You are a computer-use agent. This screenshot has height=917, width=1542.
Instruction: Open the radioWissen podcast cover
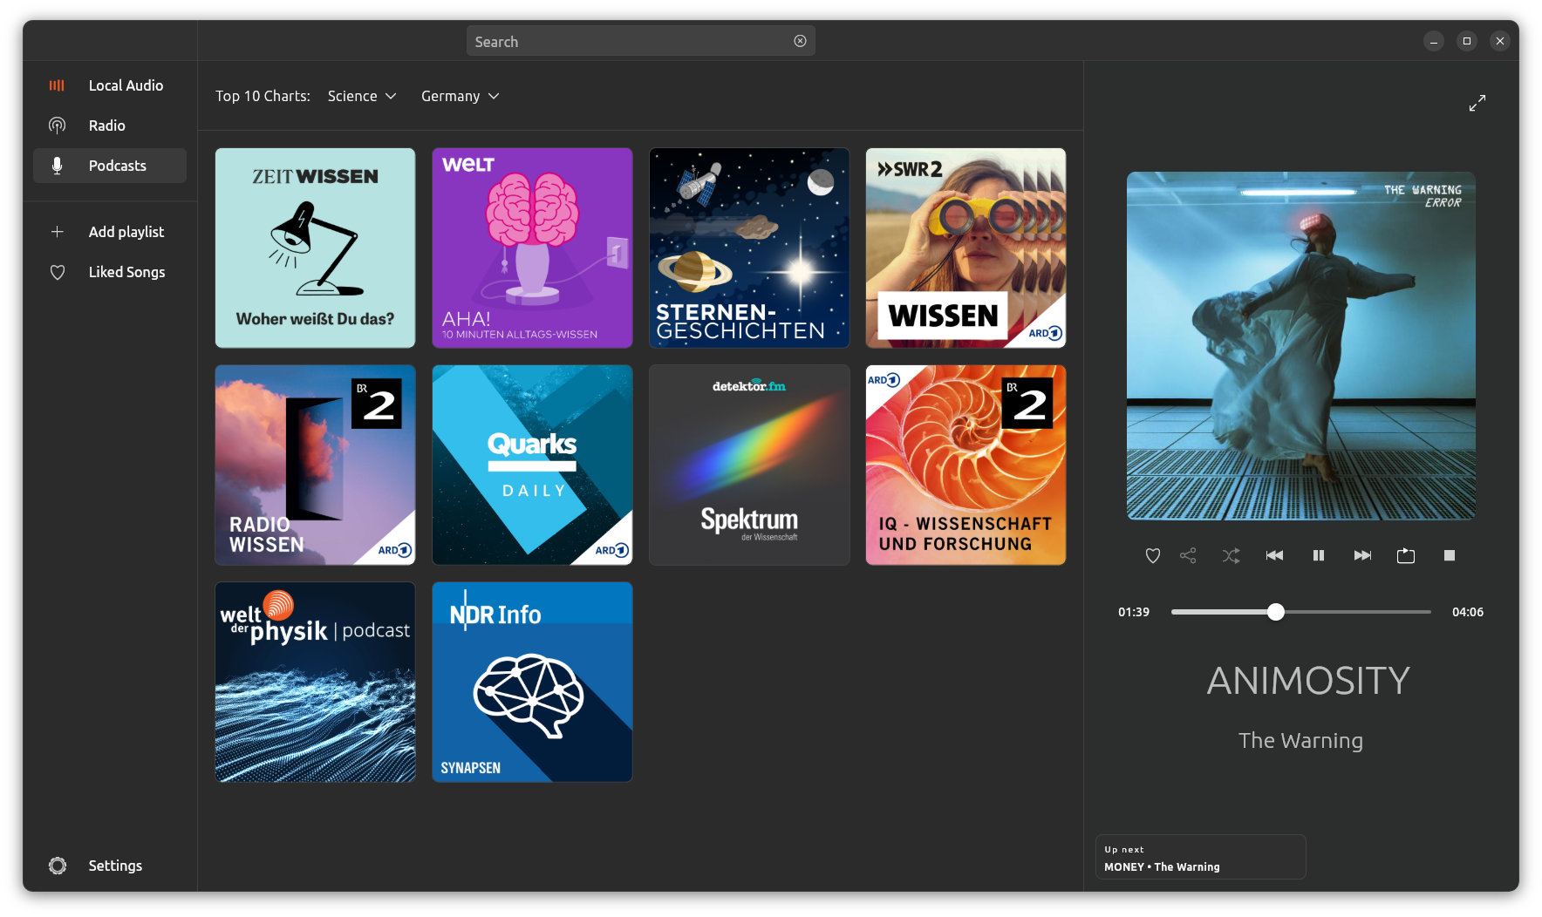pos(315,465)
